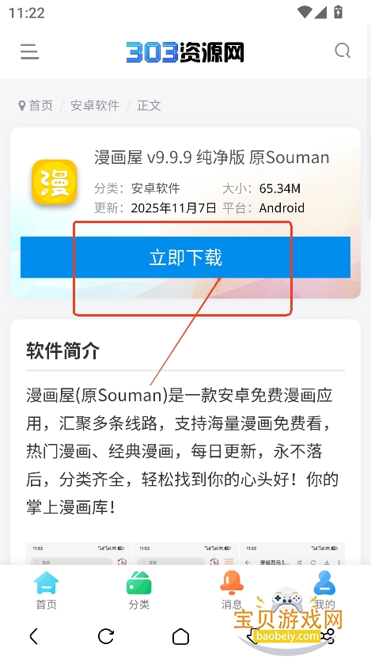Tap the browser back arrow
The width and height of the screenshot is (371, 660).
34,636
